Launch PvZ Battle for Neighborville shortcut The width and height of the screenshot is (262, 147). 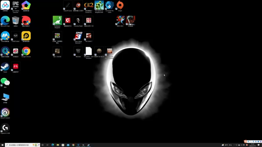tap(99, 7)
